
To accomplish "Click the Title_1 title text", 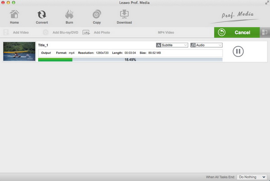I will [x=43, y=45].
